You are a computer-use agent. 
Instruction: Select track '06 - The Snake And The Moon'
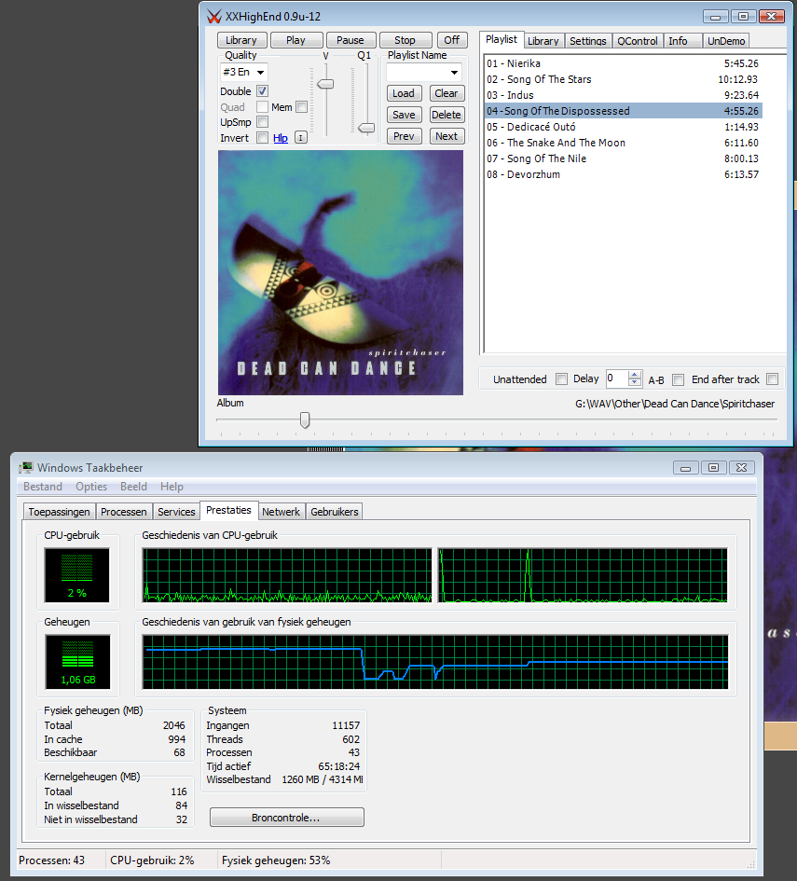pos(623,143)
